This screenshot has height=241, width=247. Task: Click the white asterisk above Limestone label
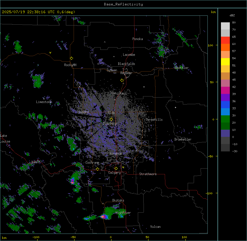(44, 99)
